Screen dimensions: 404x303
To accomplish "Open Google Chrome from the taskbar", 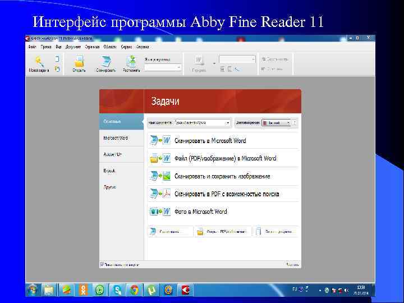I will 134,291.
